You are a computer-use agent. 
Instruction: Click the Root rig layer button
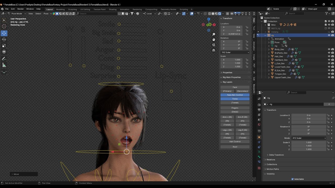coord(235,147)
